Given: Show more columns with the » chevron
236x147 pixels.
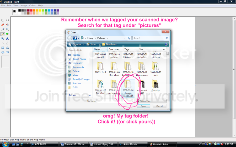Looking at the screenshot, I should click(x=164, y=49).
